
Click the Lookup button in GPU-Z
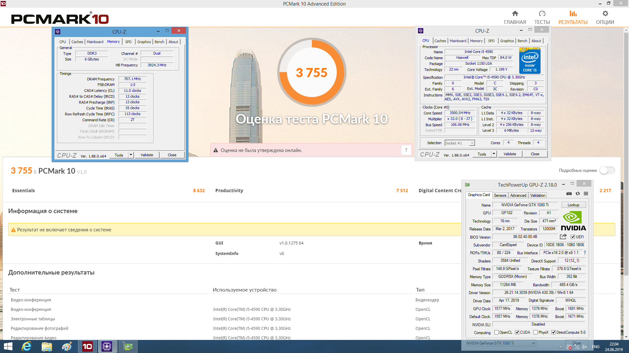(x=573, y=205)
